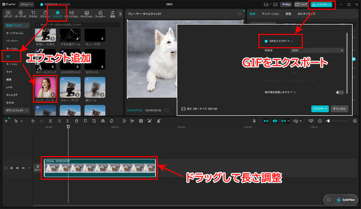The width and height of the screenshot is (361, 209).
Task: Toggle the copyright check switch in the export dialog
Action: (x=339, y=92)
